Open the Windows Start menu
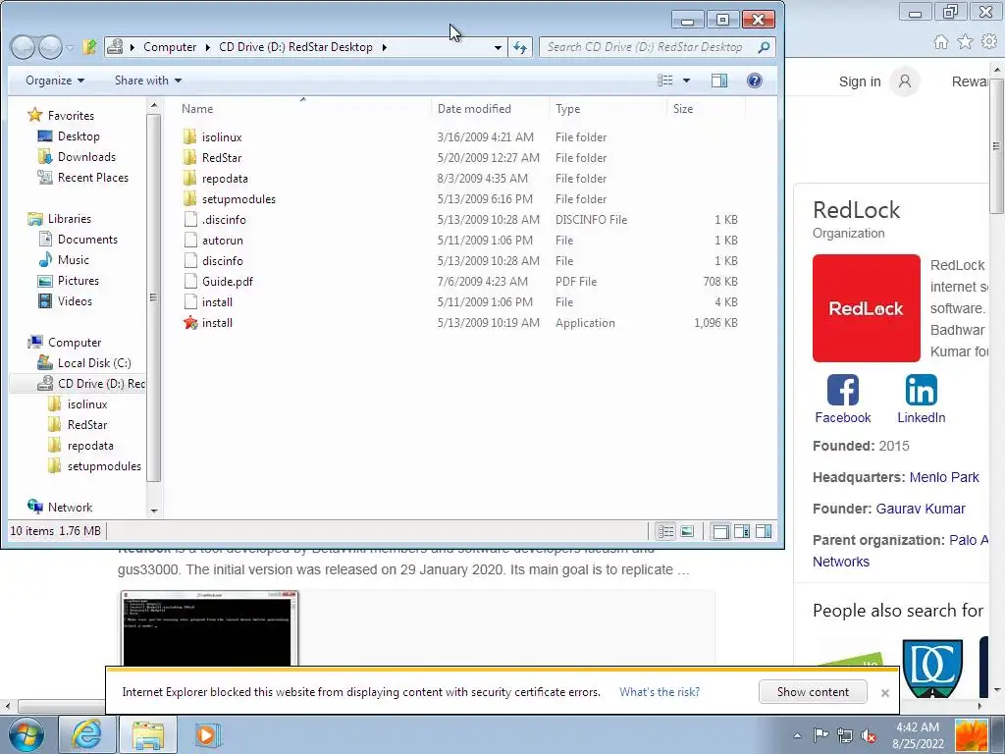 [x=26, y=734]
